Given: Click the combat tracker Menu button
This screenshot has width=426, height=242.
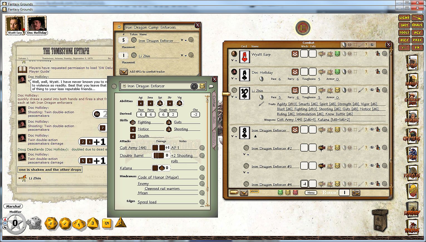Looking at the screenshot, I should (x=311, y=192).
